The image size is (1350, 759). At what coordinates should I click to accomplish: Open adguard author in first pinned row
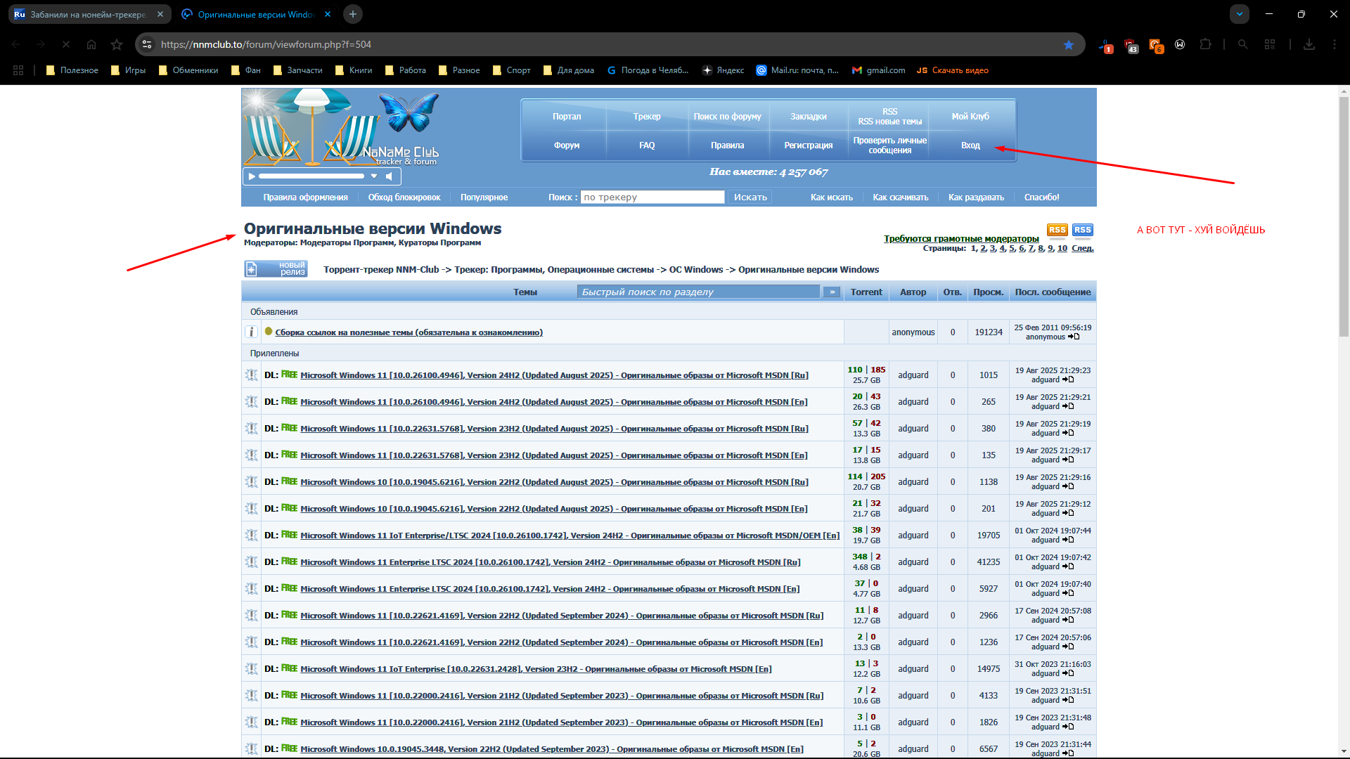pos(913,375)
